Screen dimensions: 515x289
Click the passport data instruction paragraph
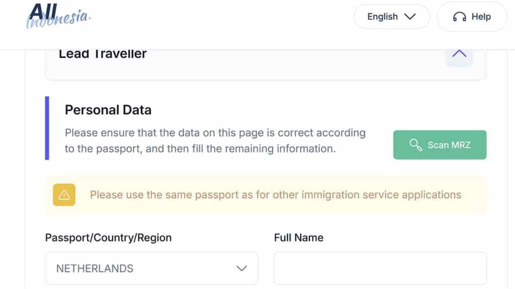215,140
